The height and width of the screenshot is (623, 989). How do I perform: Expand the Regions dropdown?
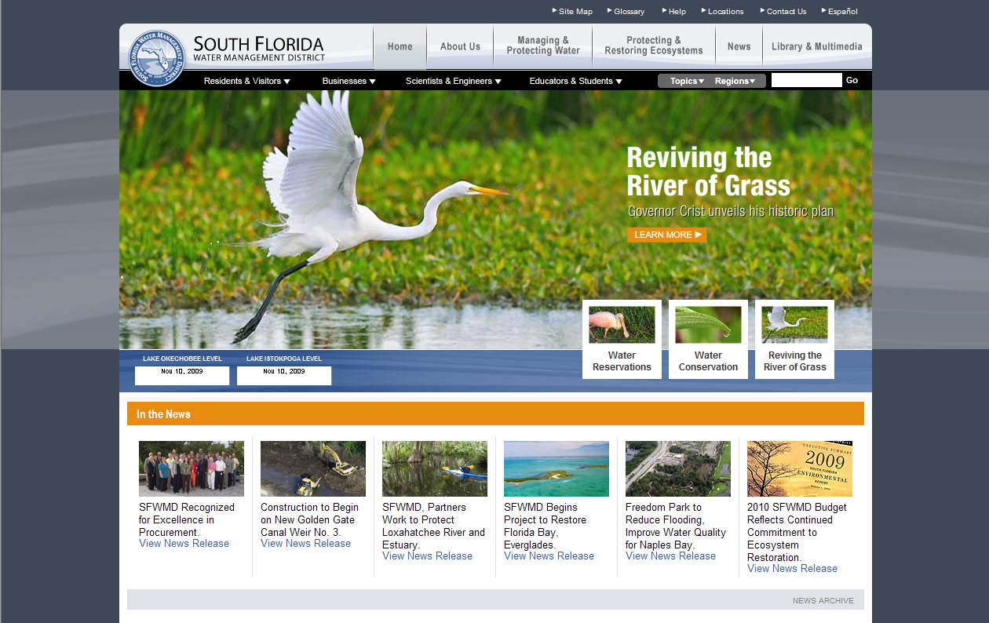pos(735,81)
